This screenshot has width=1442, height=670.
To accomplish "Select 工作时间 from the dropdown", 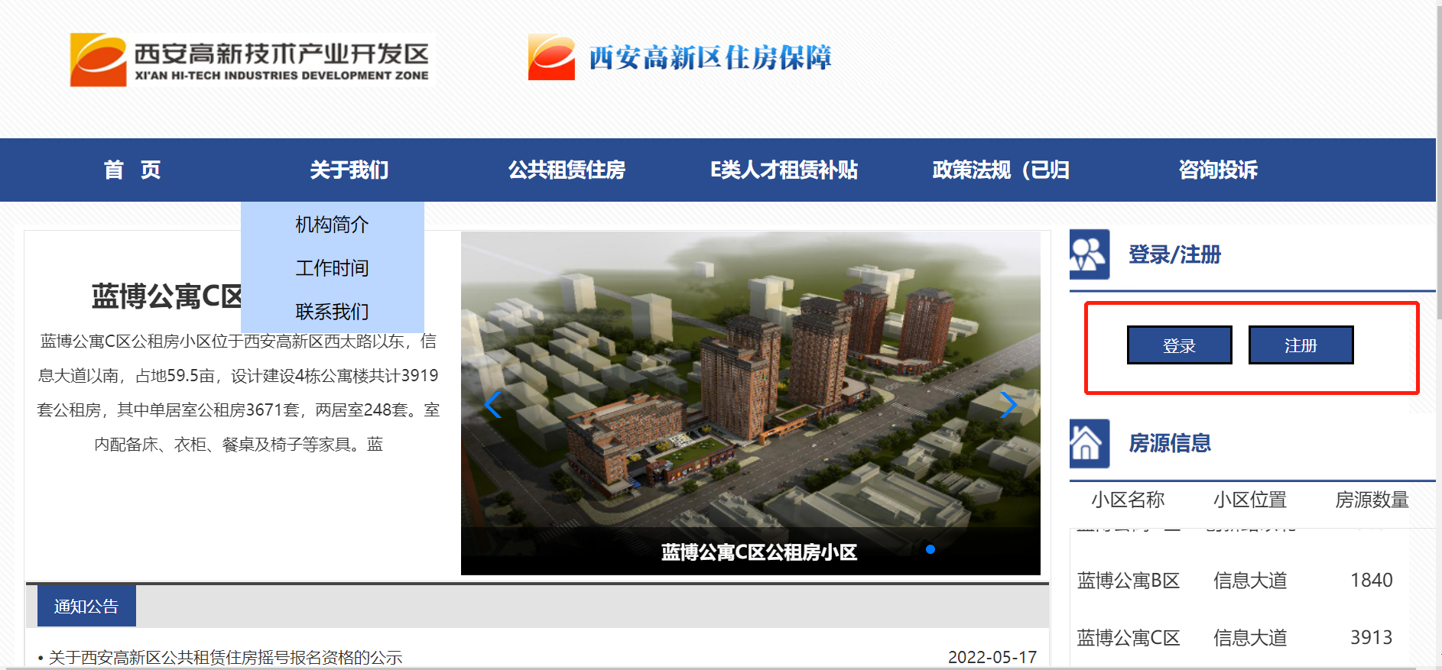I will click(332, 268).
